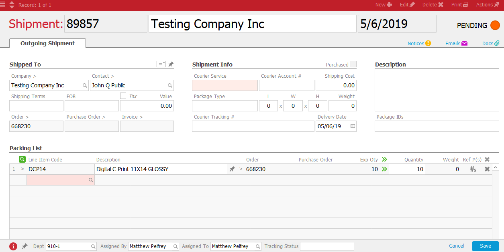This screenshot has width=504, height=252.
Task: Click the Order 668230 field in Shipped To
Action: pos(36,126)
